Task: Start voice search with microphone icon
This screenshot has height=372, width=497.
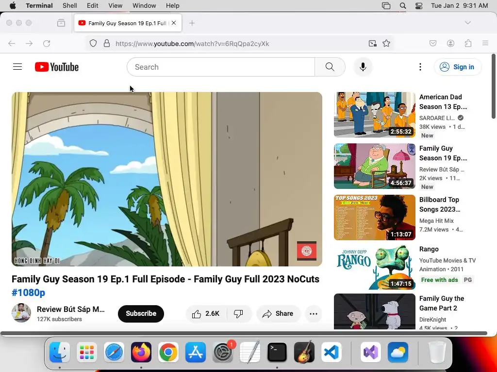Action: point(363,67)
